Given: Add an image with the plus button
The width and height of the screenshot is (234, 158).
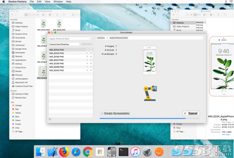Looking at the screenshot, I should [x=50, y=119].
